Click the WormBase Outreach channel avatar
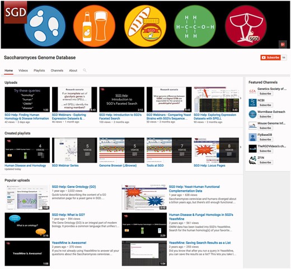Screen dimensions: 291x269 252,114
